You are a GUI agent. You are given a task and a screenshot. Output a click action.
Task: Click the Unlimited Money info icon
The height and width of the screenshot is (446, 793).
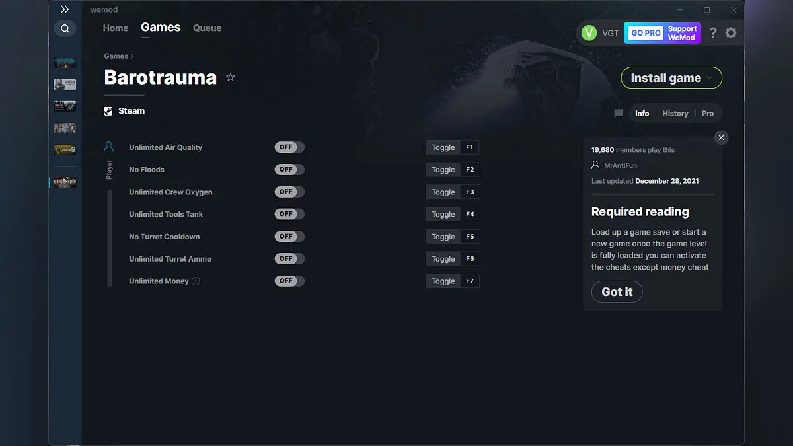click(x=196, y=281)
